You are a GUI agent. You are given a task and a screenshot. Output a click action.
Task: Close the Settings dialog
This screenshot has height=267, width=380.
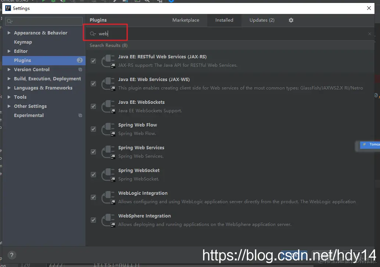click(x=369, y=8)
